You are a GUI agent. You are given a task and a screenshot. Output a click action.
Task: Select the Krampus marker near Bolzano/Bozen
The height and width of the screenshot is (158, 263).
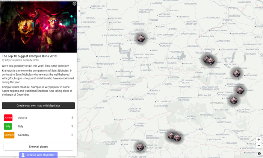140,146
